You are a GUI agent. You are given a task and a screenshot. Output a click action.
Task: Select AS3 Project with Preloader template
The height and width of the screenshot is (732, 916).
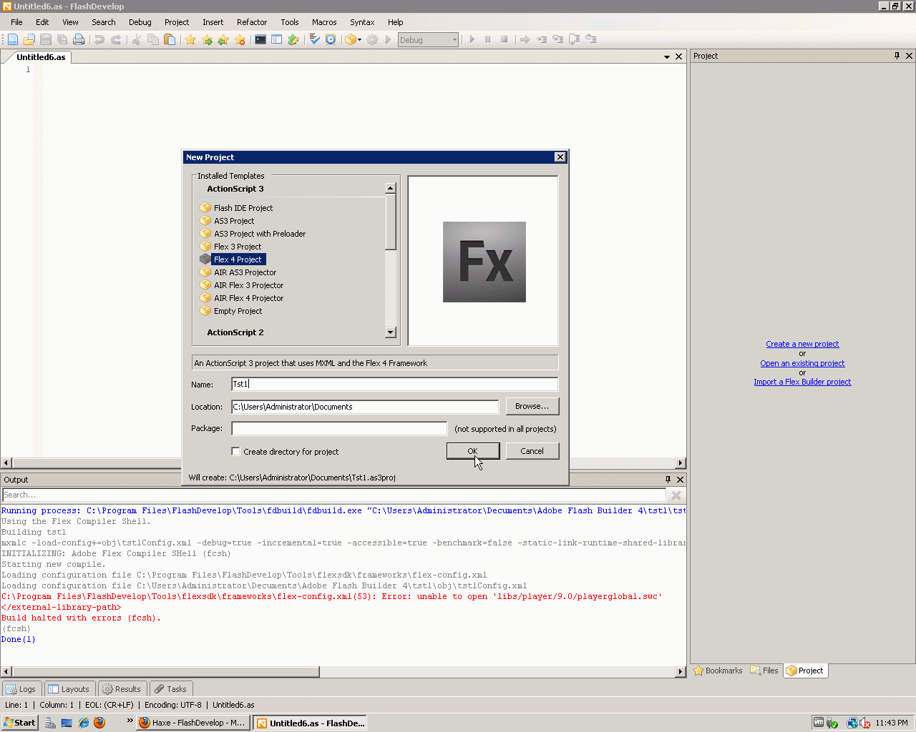[x=260, y=234]
